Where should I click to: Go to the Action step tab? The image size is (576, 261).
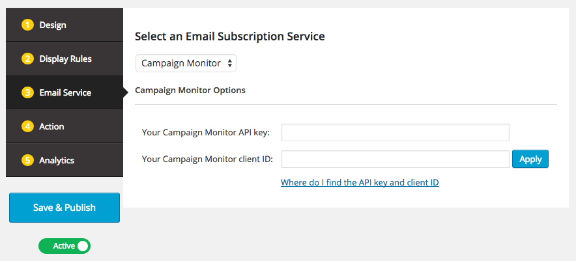[x=51, y=127]
